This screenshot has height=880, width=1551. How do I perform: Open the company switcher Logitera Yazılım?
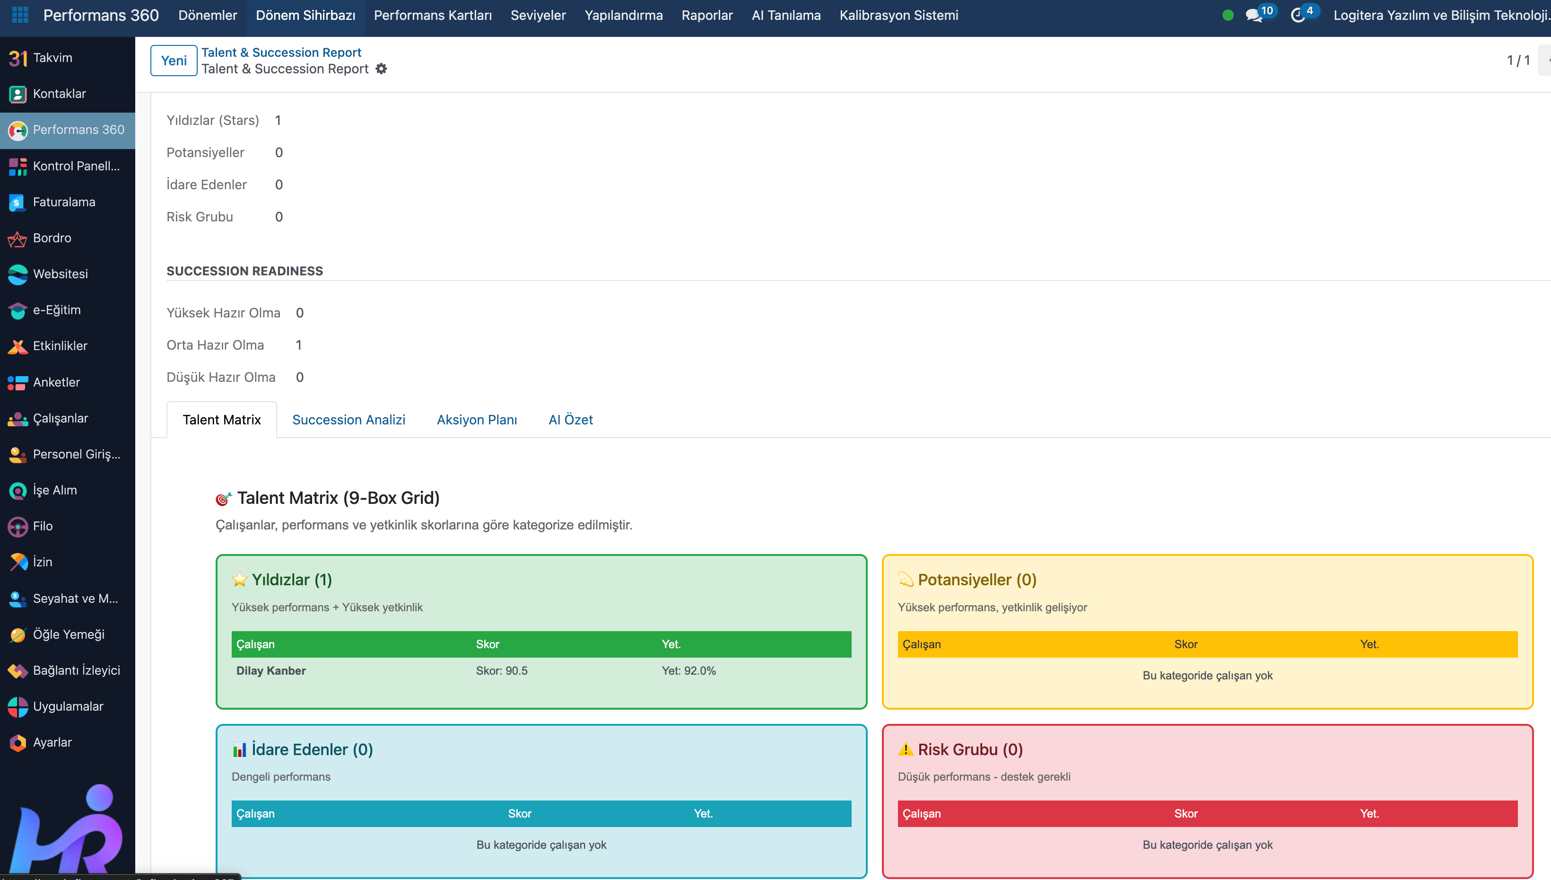pyautogui.click(x=1441, y=15)
